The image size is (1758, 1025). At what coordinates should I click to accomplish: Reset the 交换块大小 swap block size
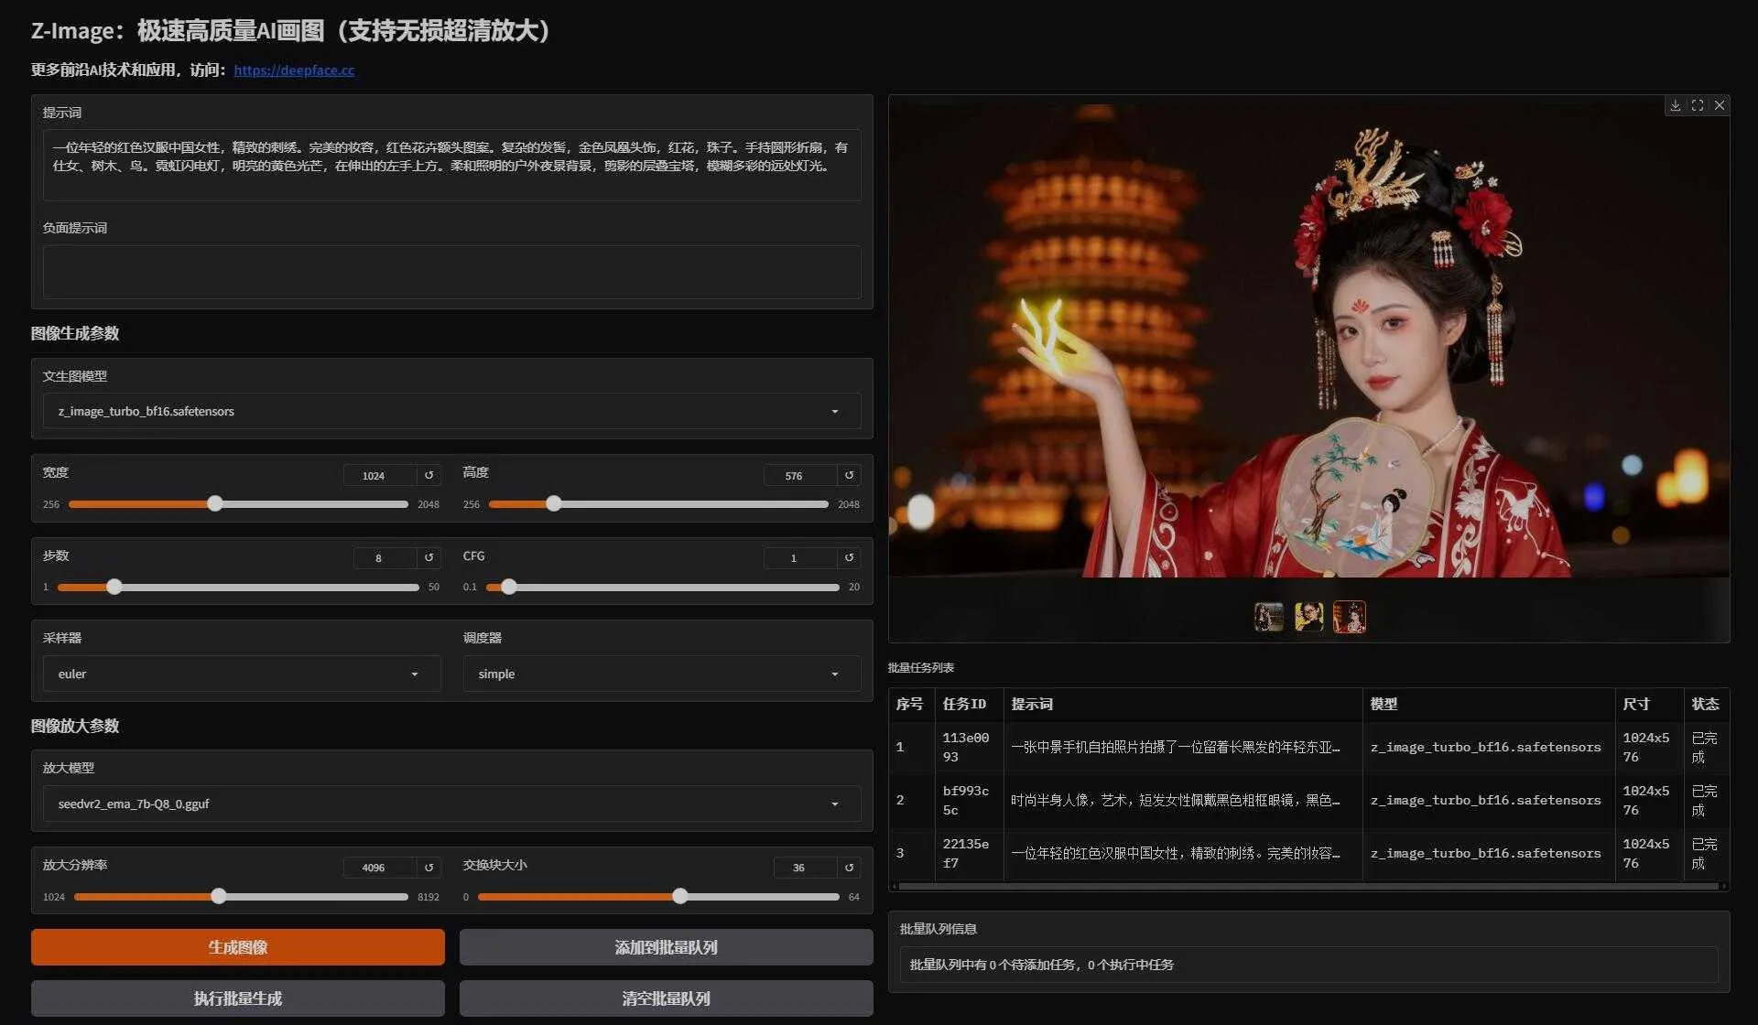(849, 867)
